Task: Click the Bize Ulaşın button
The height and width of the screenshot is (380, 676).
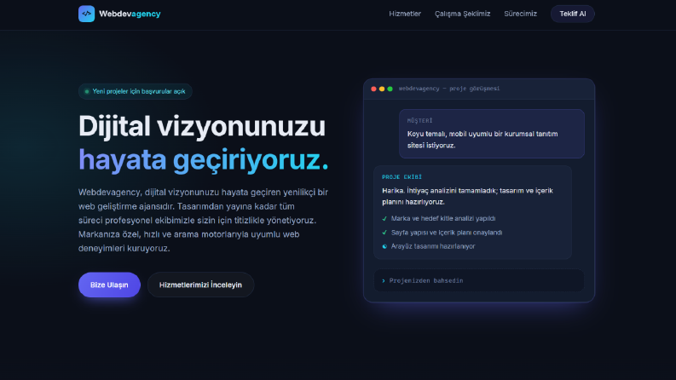Action: [109, 285]
